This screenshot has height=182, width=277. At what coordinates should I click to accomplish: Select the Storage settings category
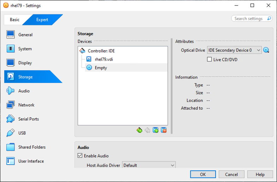tap(33, 77)
